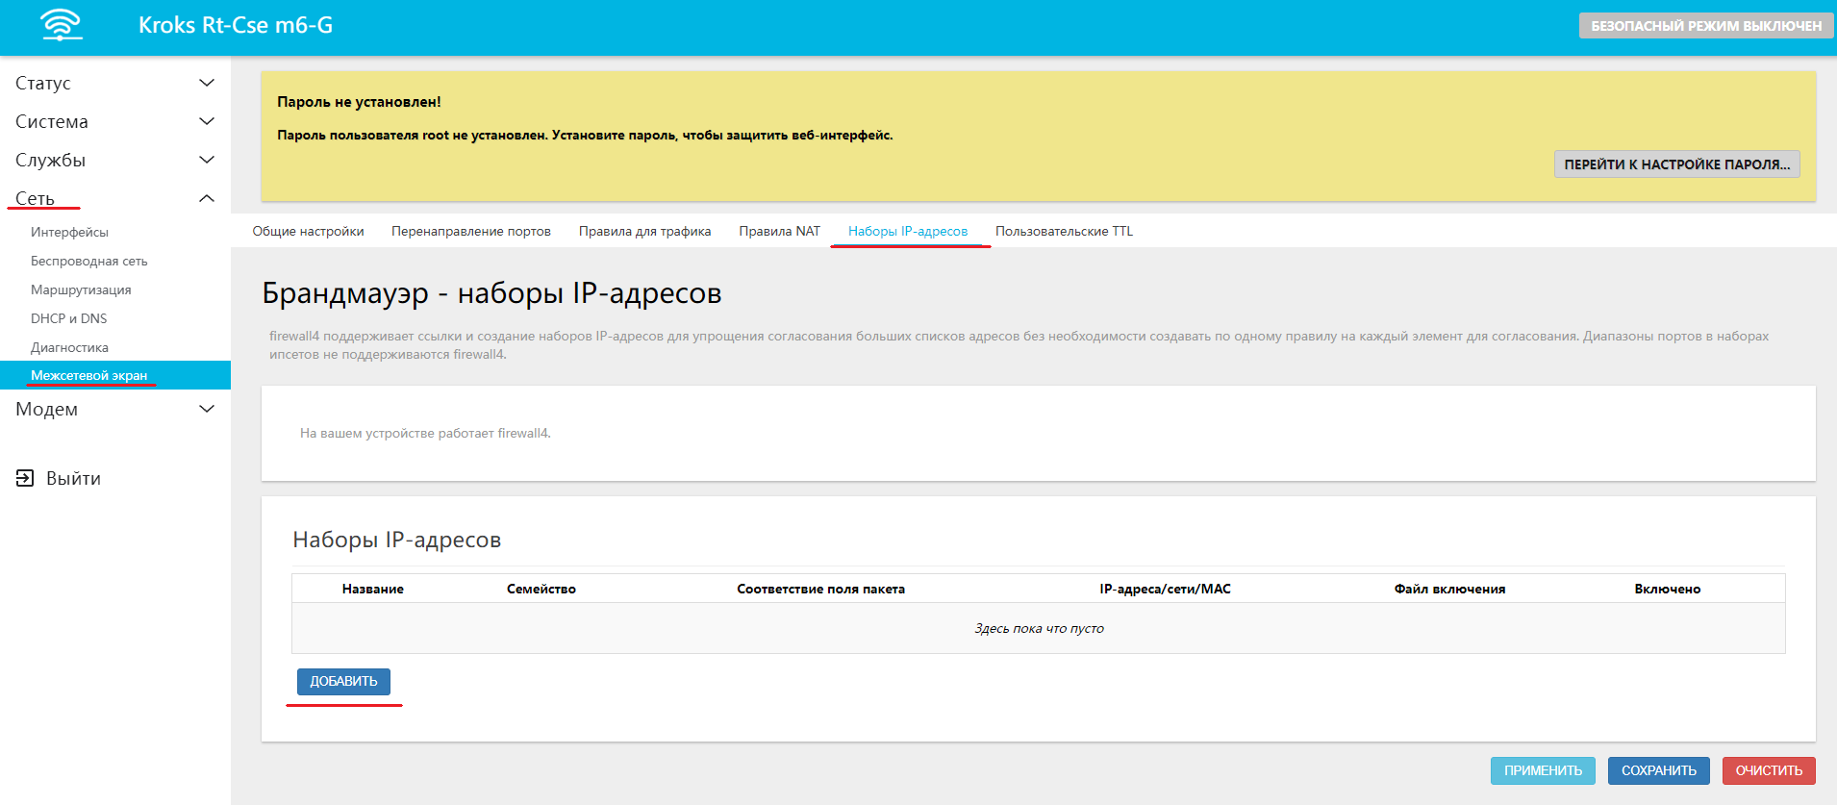
Task: Click the red ОЧИСТИТЬ button
Action: [1769, 770]
